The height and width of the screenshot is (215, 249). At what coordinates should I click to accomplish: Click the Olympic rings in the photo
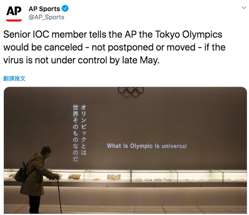click(131, 92)
